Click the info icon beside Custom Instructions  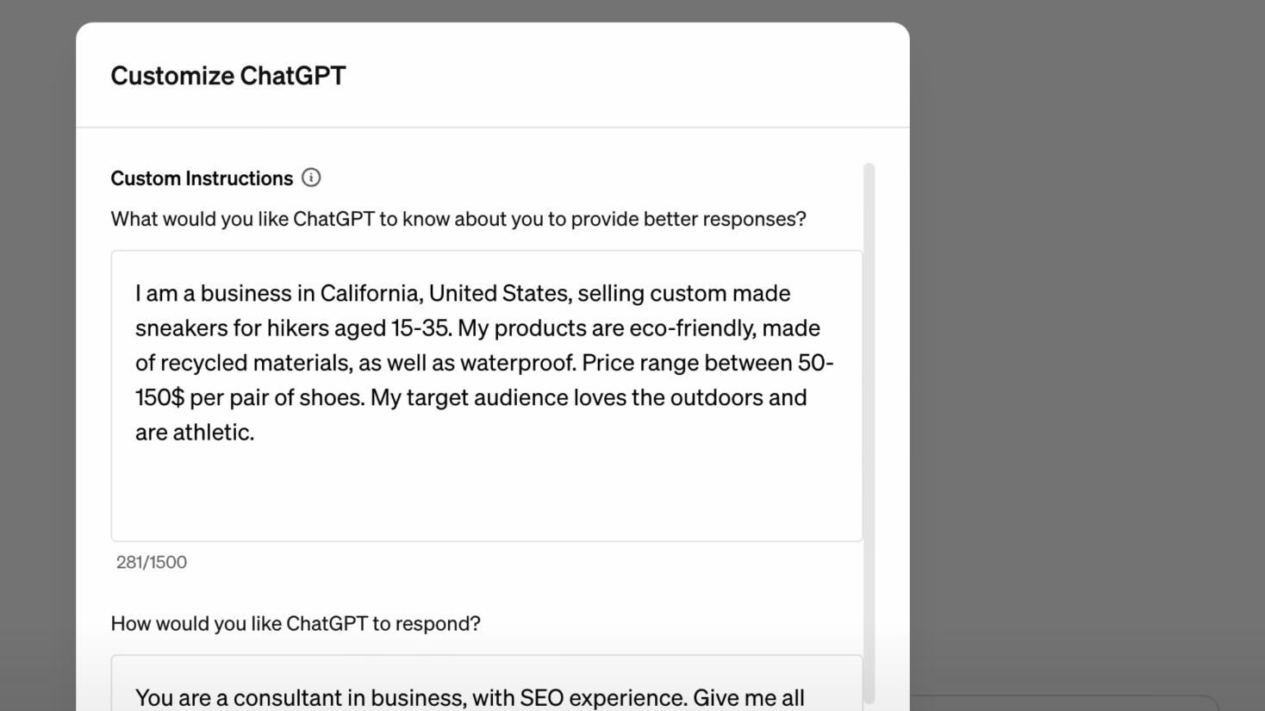311,178
